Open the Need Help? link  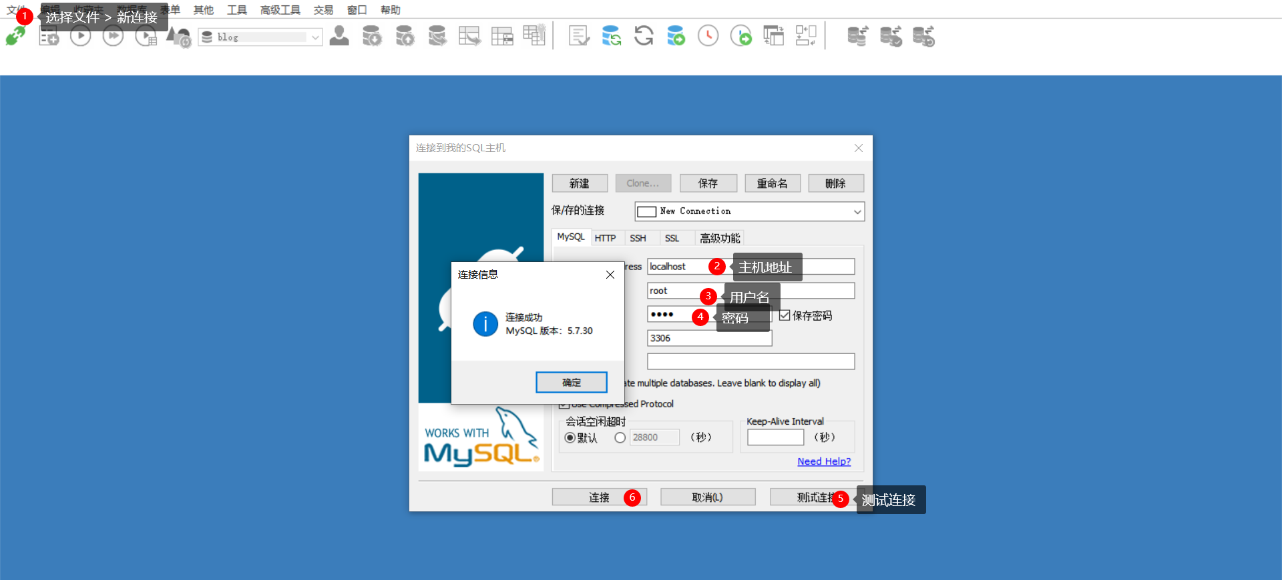click(824, 461)
